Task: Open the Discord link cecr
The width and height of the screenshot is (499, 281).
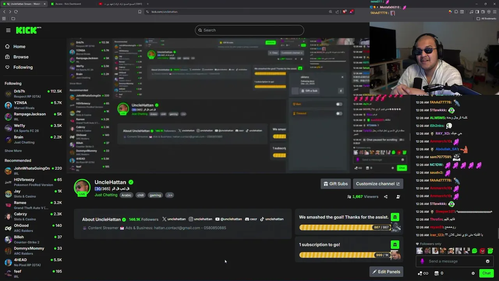Action: (x=251, y=219)
